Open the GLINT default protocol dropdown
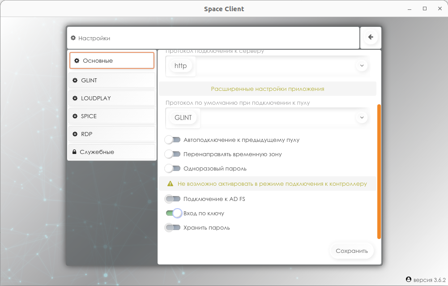The width and height of the screenshot is (448, 286). coord(362,118)
